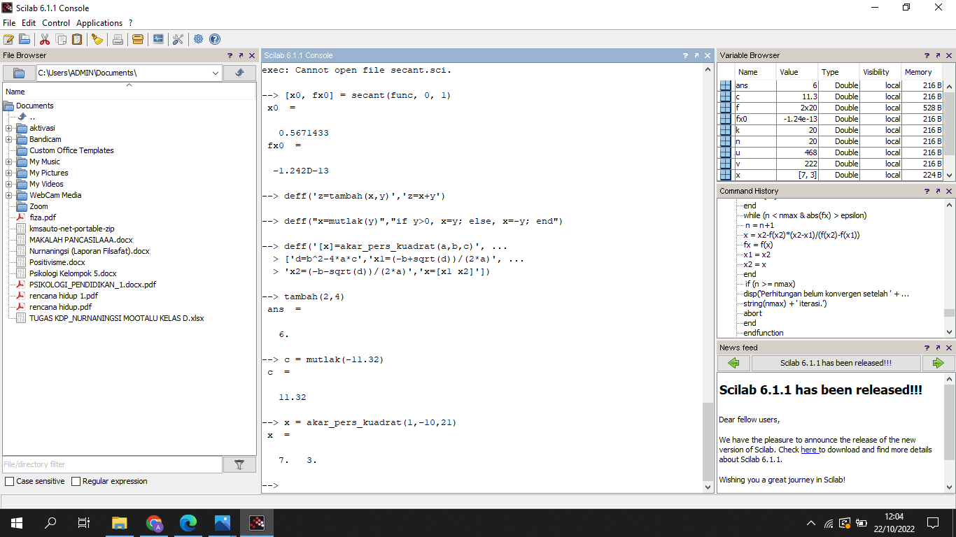Viewport: 956px width, 537px height.
Task: Clear the console with broom icon
Action: tap(97, 39)
